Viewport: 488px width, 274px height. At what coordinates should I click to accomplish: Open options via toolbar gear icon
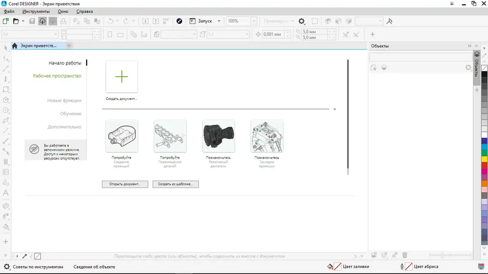(302, 21)
